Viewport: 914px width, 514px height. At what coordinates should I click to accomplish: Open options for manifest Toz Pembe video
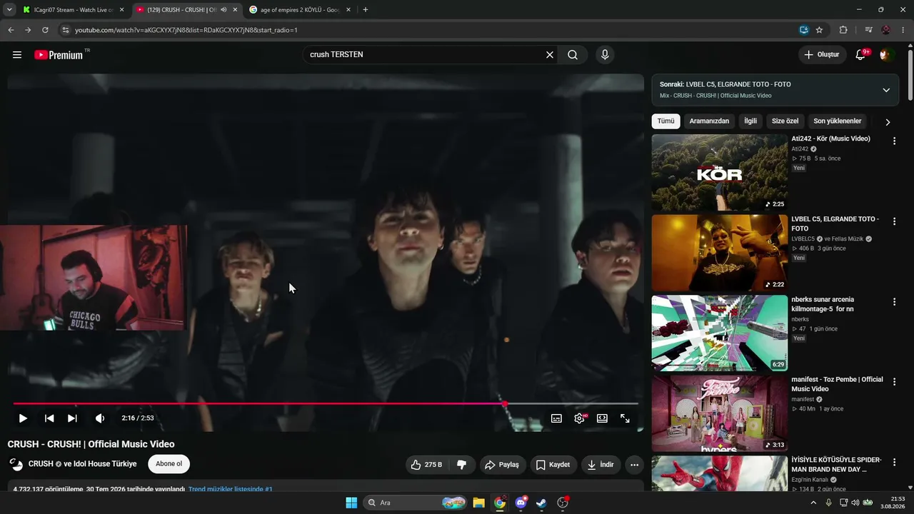point(894,382)
